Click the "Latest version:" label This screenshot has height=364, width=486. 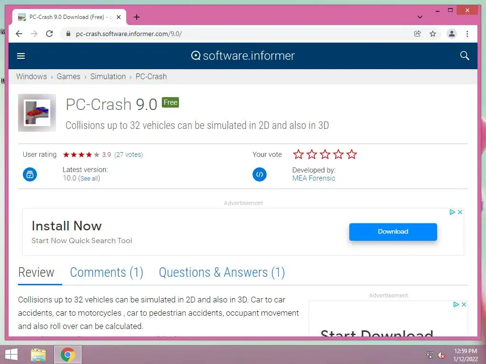click(85, 170)
